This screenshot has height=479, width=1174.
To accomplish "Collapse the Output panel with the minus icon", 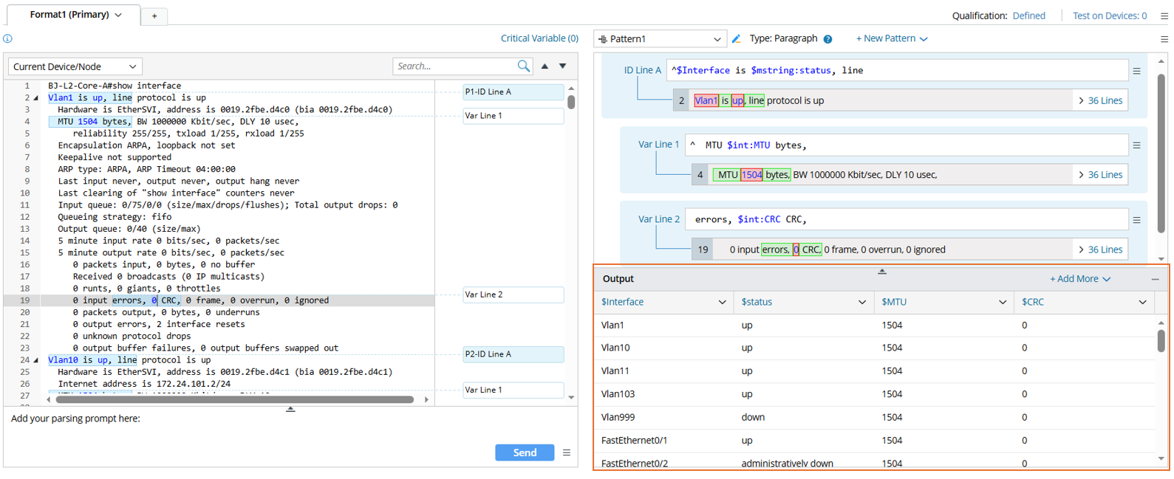I will (1156, 279).
